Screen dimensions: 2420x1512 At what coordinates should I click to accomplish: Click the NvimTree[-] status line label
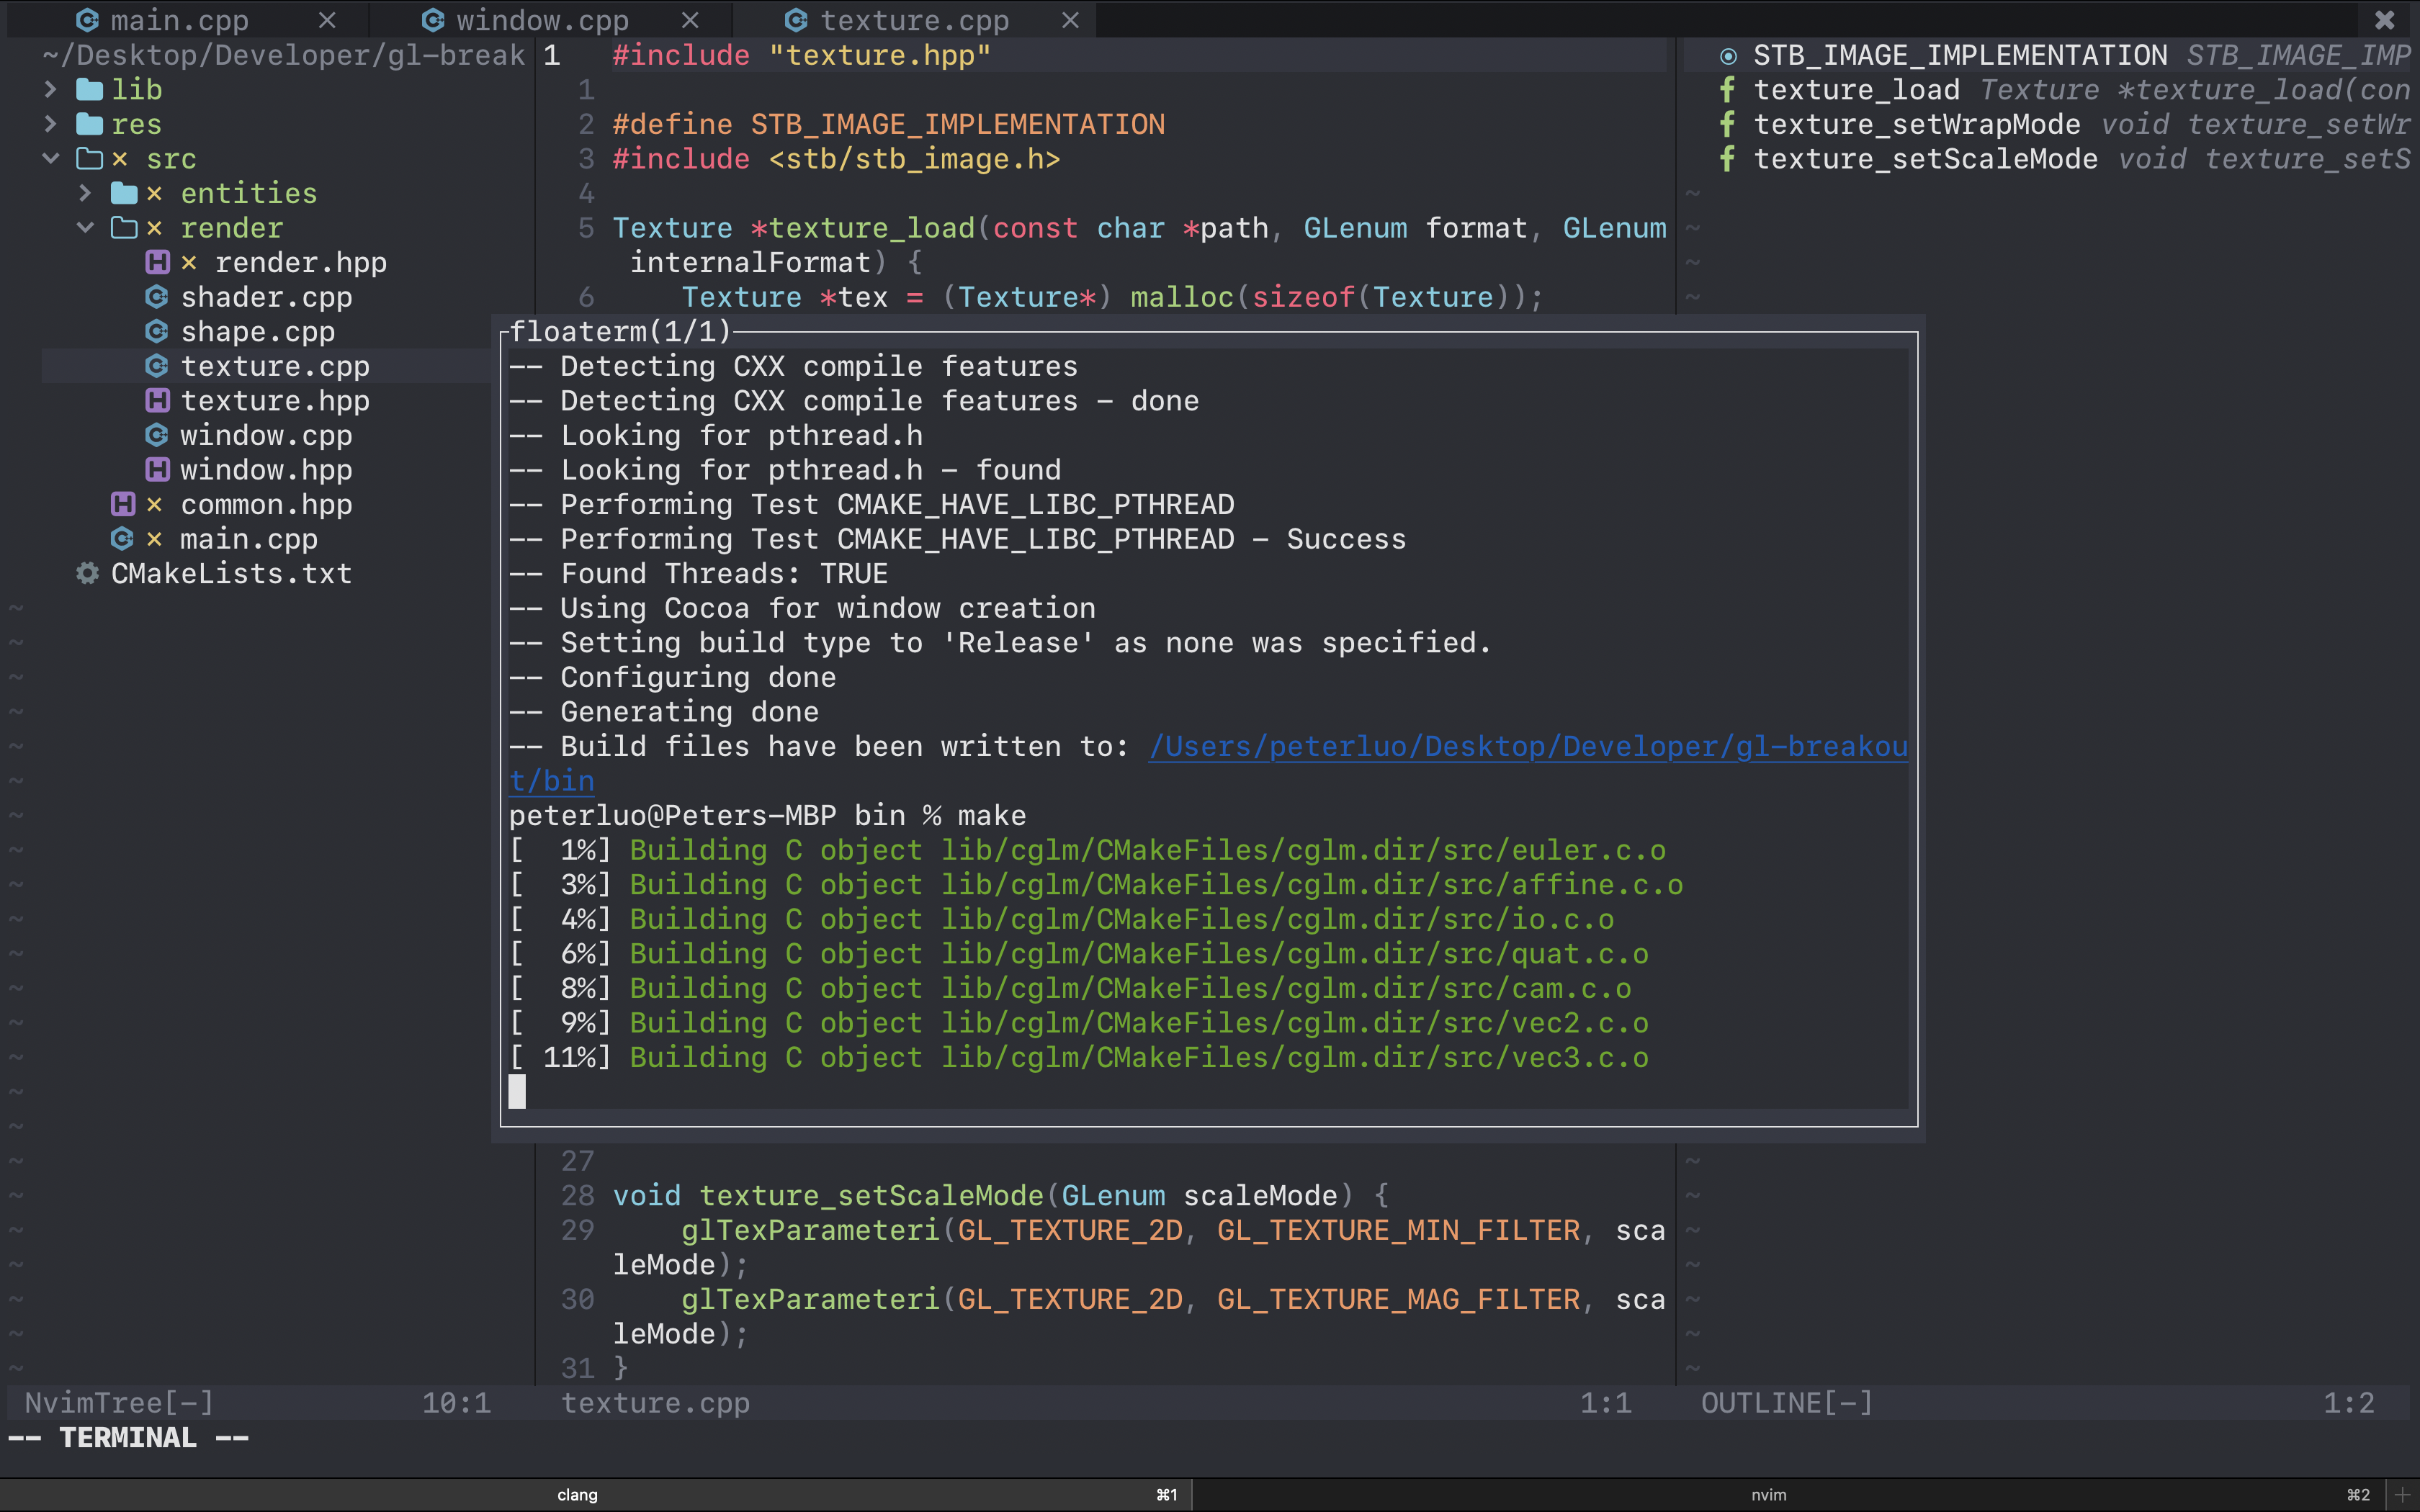119,1403
